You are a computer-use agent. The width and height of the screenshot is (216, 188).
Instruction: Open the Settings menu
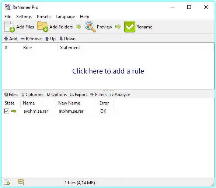(x=24, y=17)
